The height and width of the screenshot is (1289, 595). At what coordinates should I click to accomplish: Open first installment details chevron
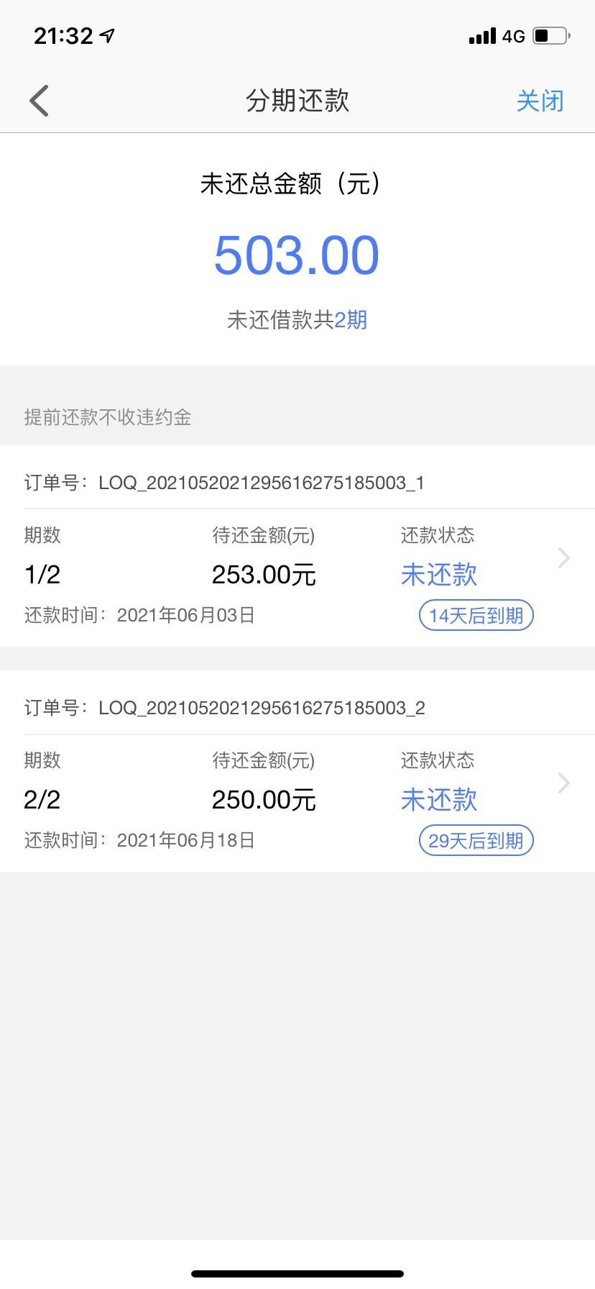point(564,557)
